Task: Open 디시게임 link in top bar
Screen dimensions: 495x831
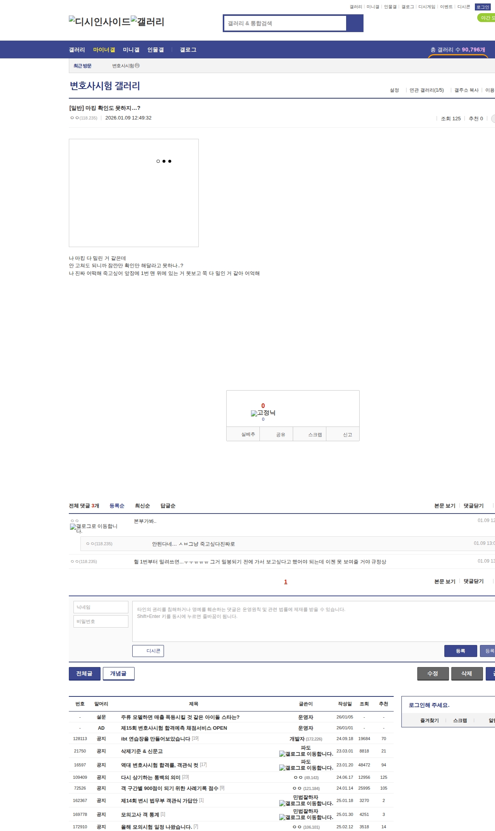Action: [x=427, y=7]
